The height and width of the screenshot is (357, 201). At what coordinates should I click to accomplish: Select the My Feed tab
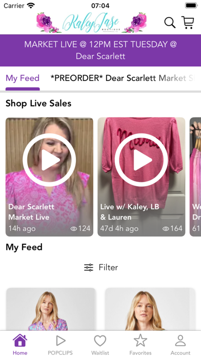23,78
